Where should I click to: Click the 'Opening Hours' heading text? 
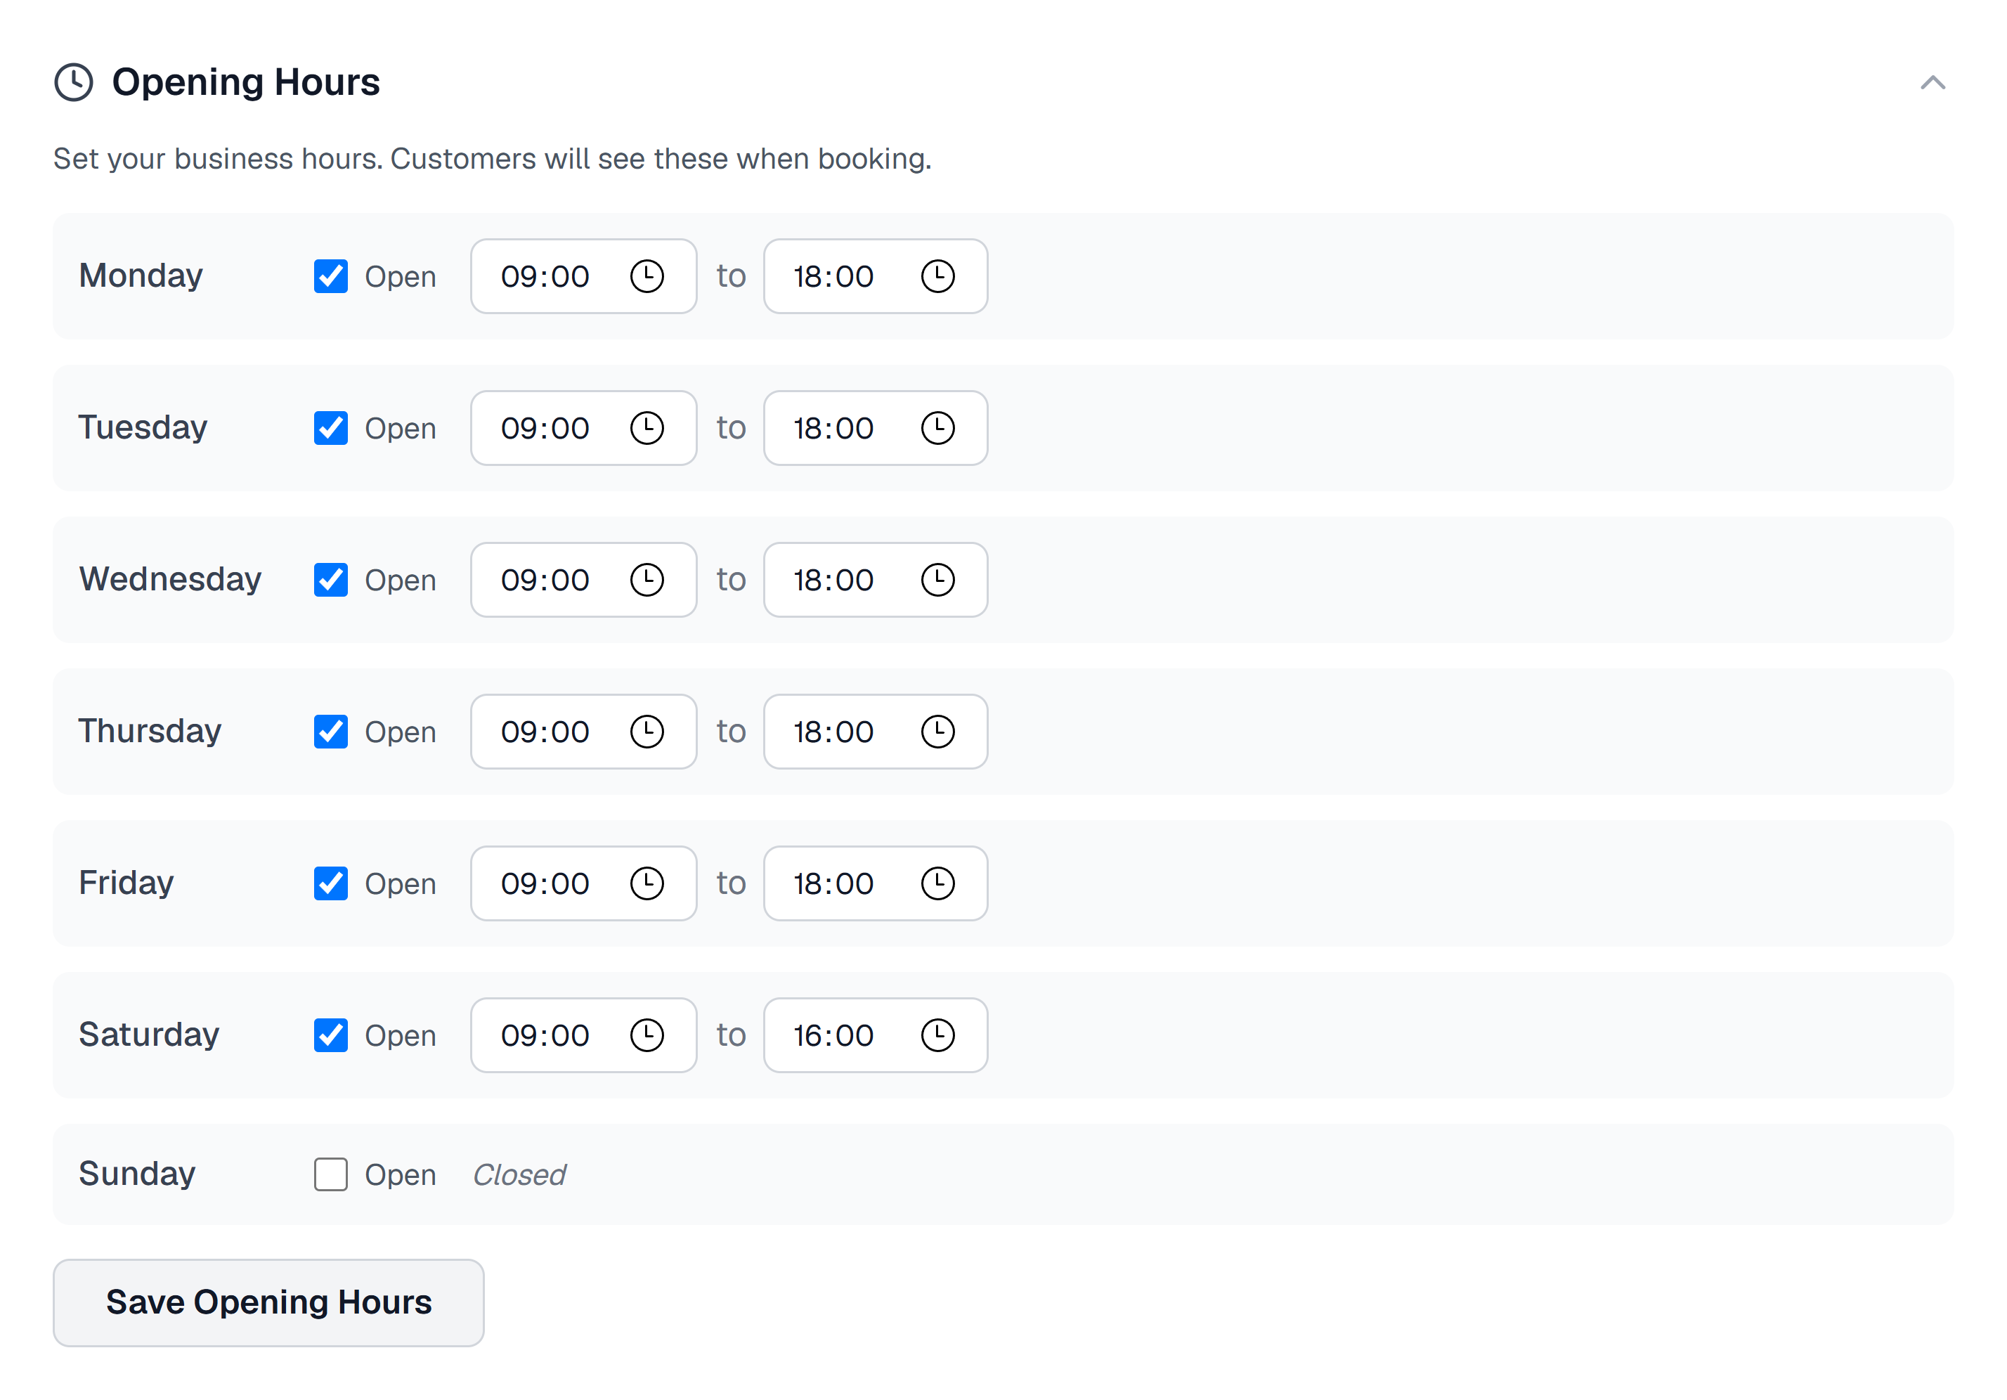tap(247, 82)
